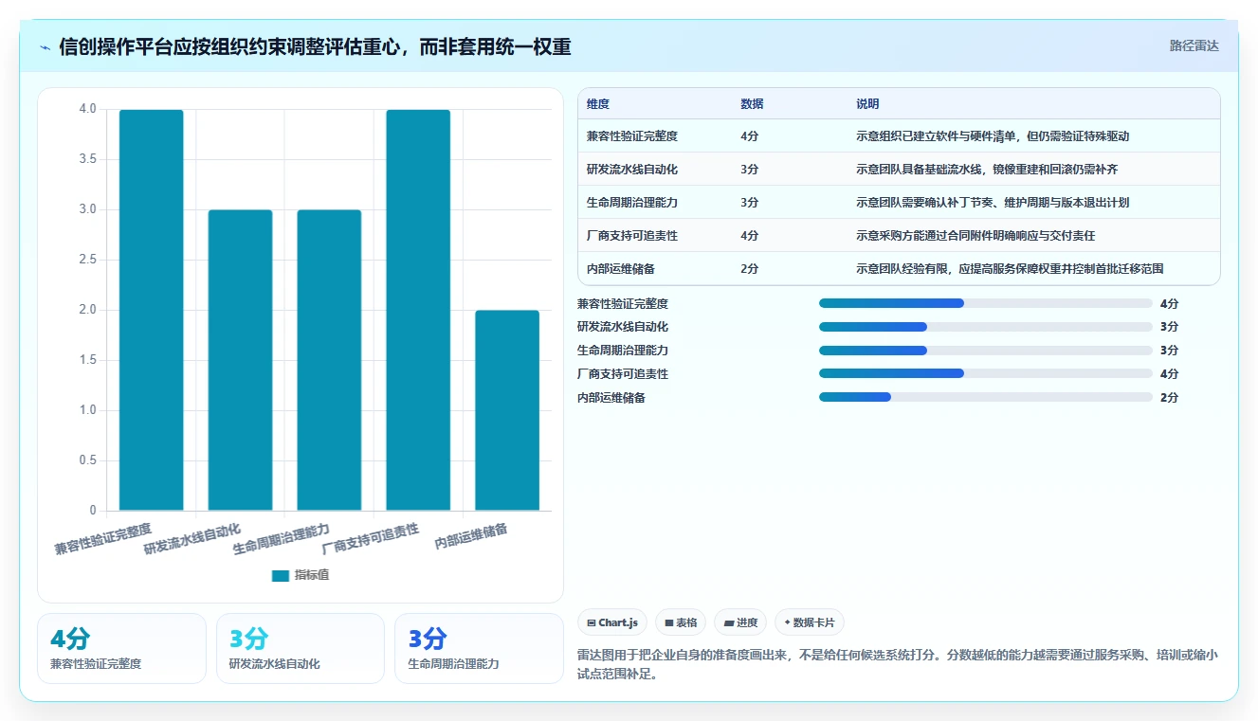The height and width of the screenshot is (721, 1258).
Task: Open the 4分 兼容性验证完整度 card
Action: point(121,648)
